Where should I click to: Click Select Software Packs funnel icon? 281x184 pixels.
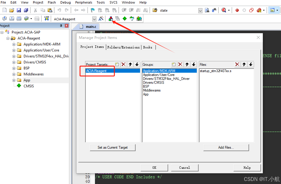(132, 19)
